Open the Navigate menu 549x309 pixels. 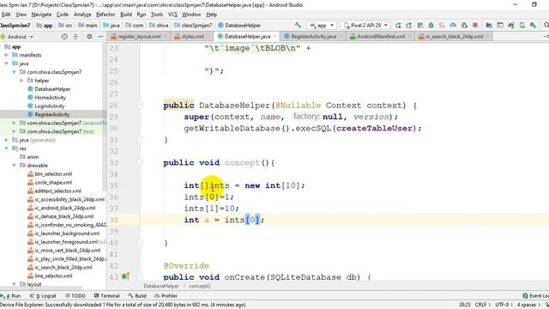pos(41,15)
